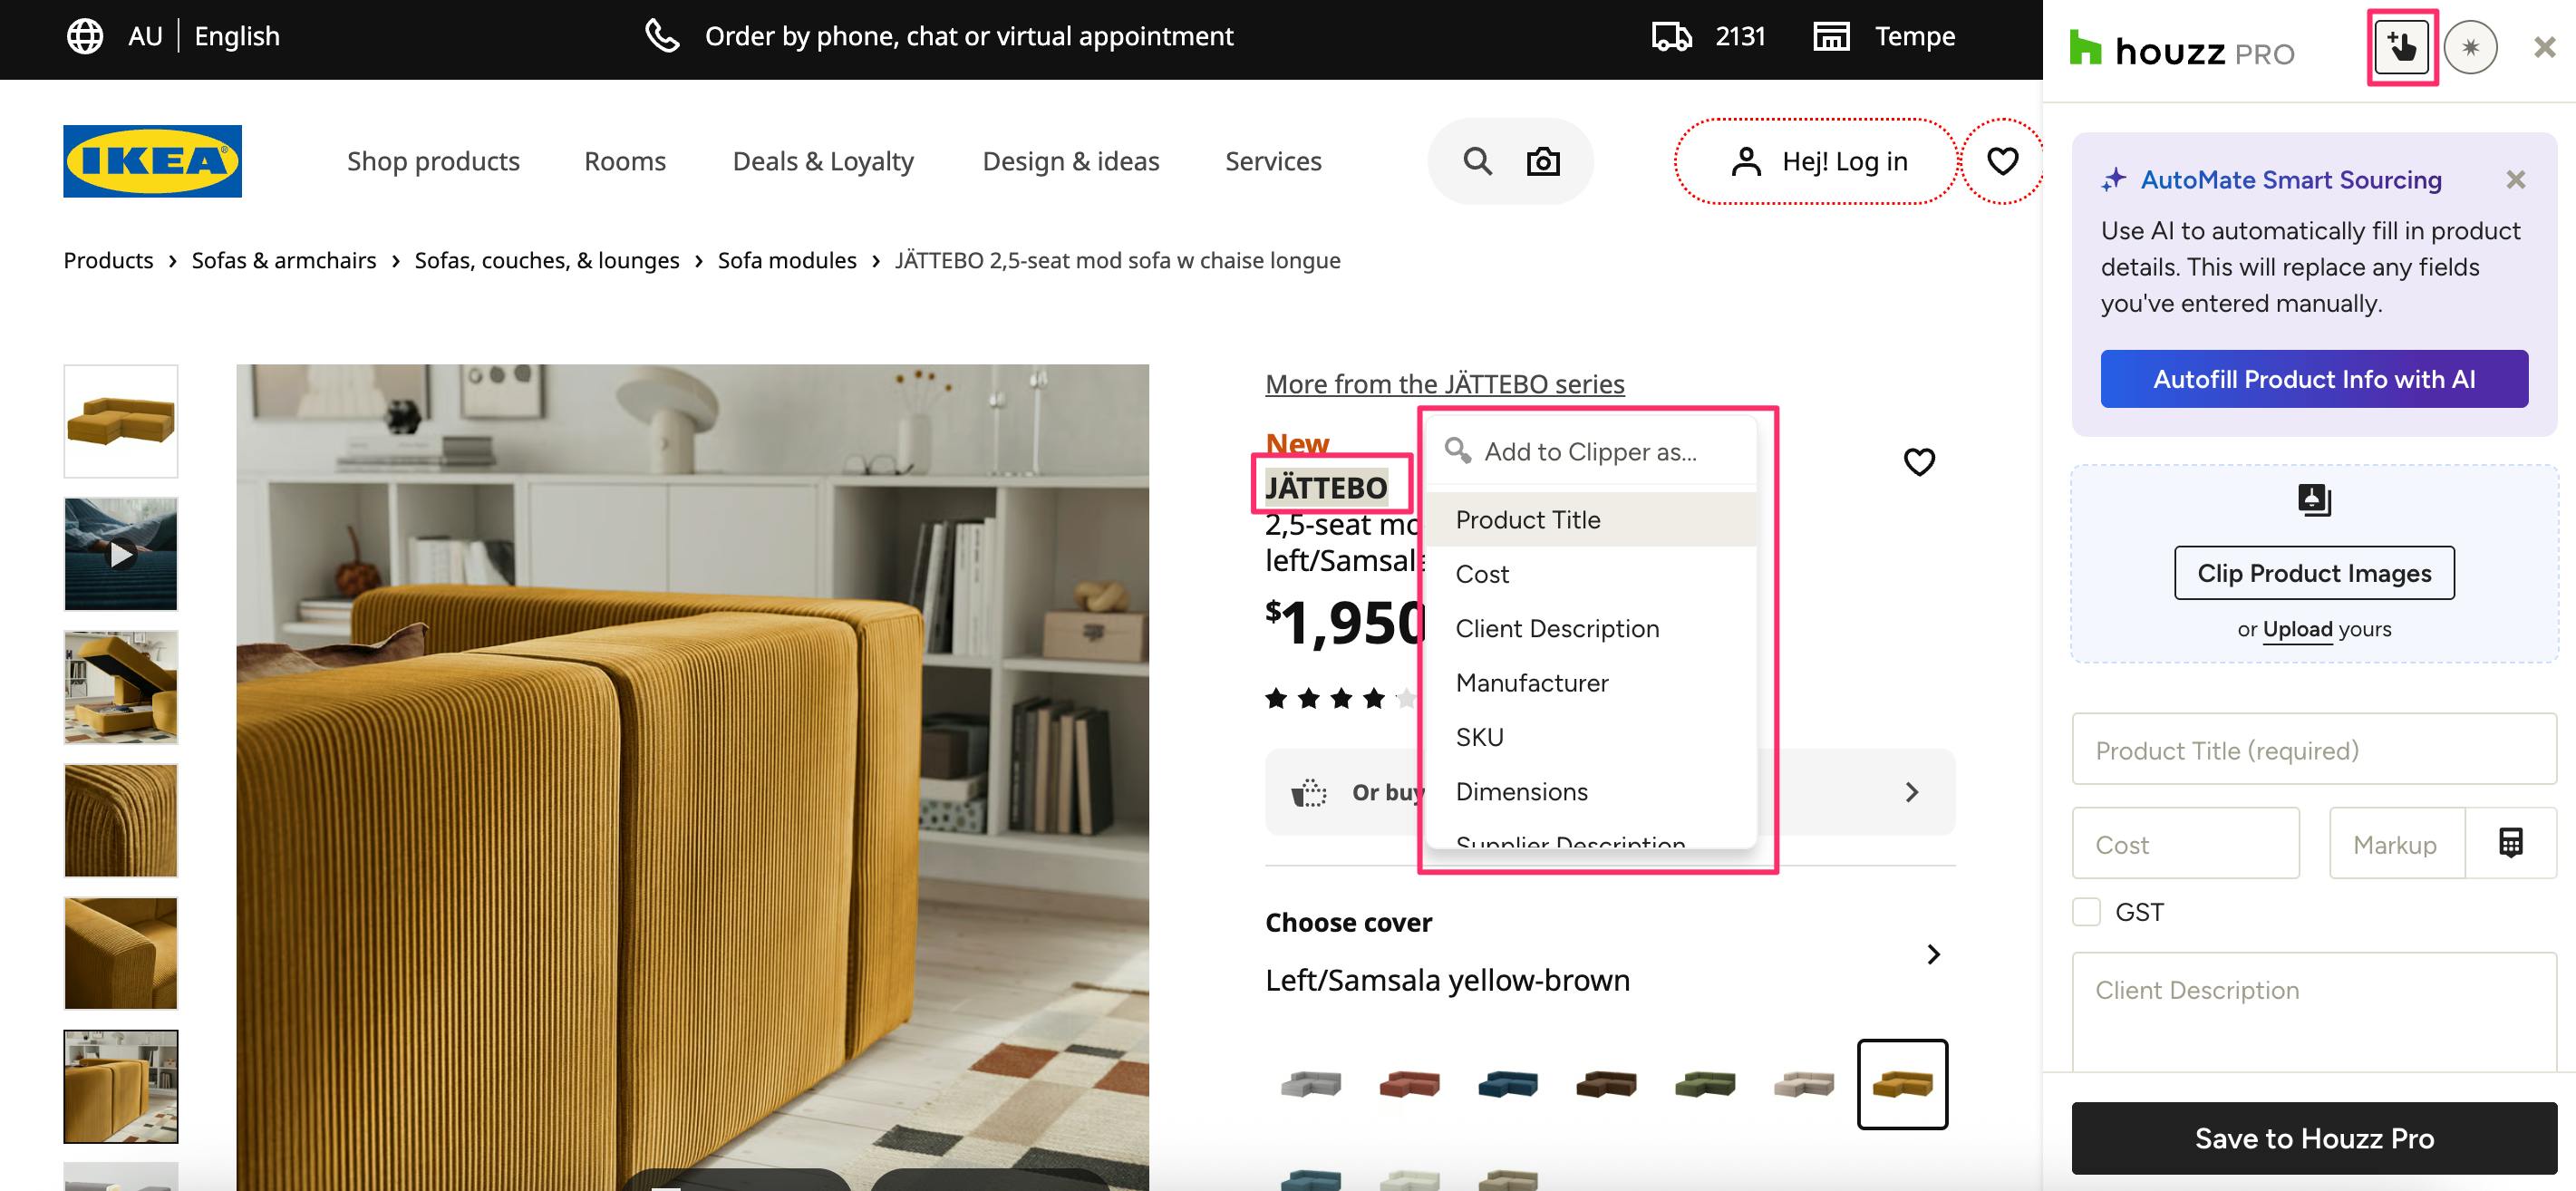This screenshot has width=2576, height=1191.
Task: Click the Product Title input field
Action: (x=2313, y=750)
